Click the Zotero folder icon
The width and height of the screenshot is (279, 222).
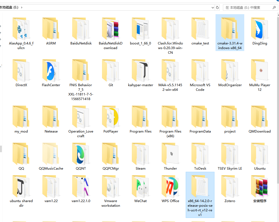click(230, 186)
